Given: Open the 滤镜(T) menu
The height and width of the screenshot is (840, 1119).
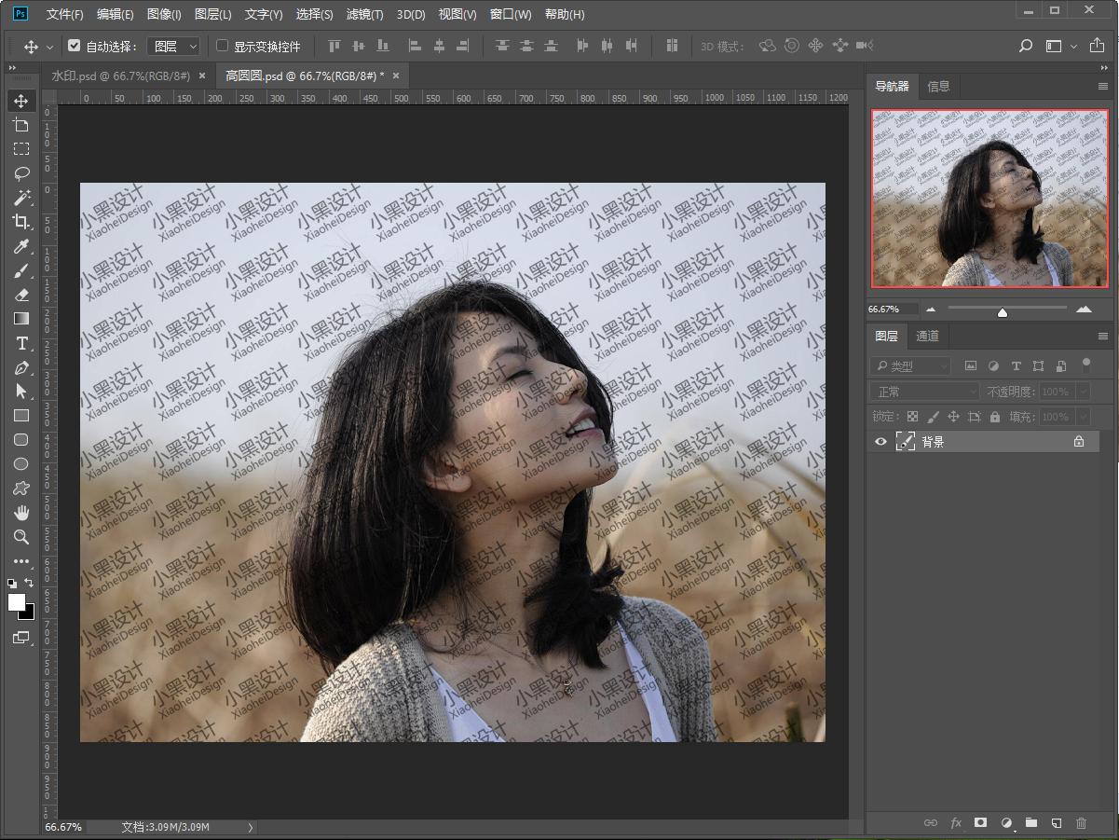Looking at the screenshot, I should point(364,14).
